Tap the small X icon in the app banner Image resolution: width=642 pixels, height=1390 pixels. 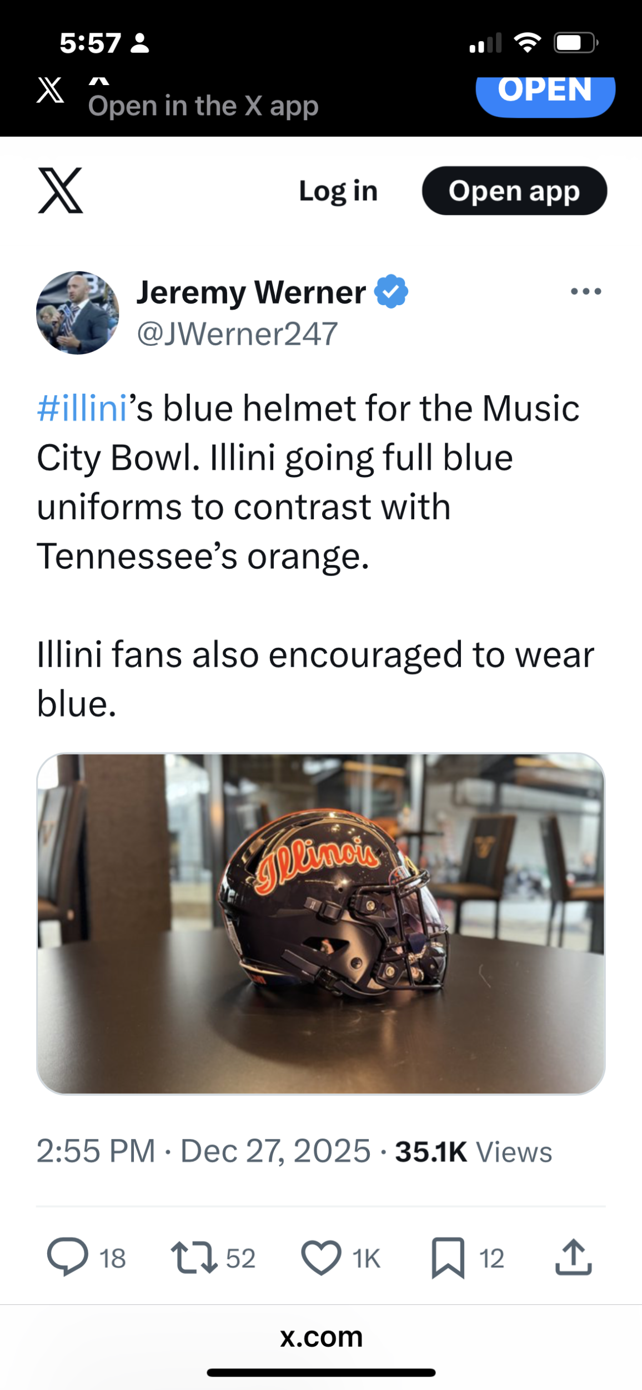pyautogui.click(x=51, y=90)
